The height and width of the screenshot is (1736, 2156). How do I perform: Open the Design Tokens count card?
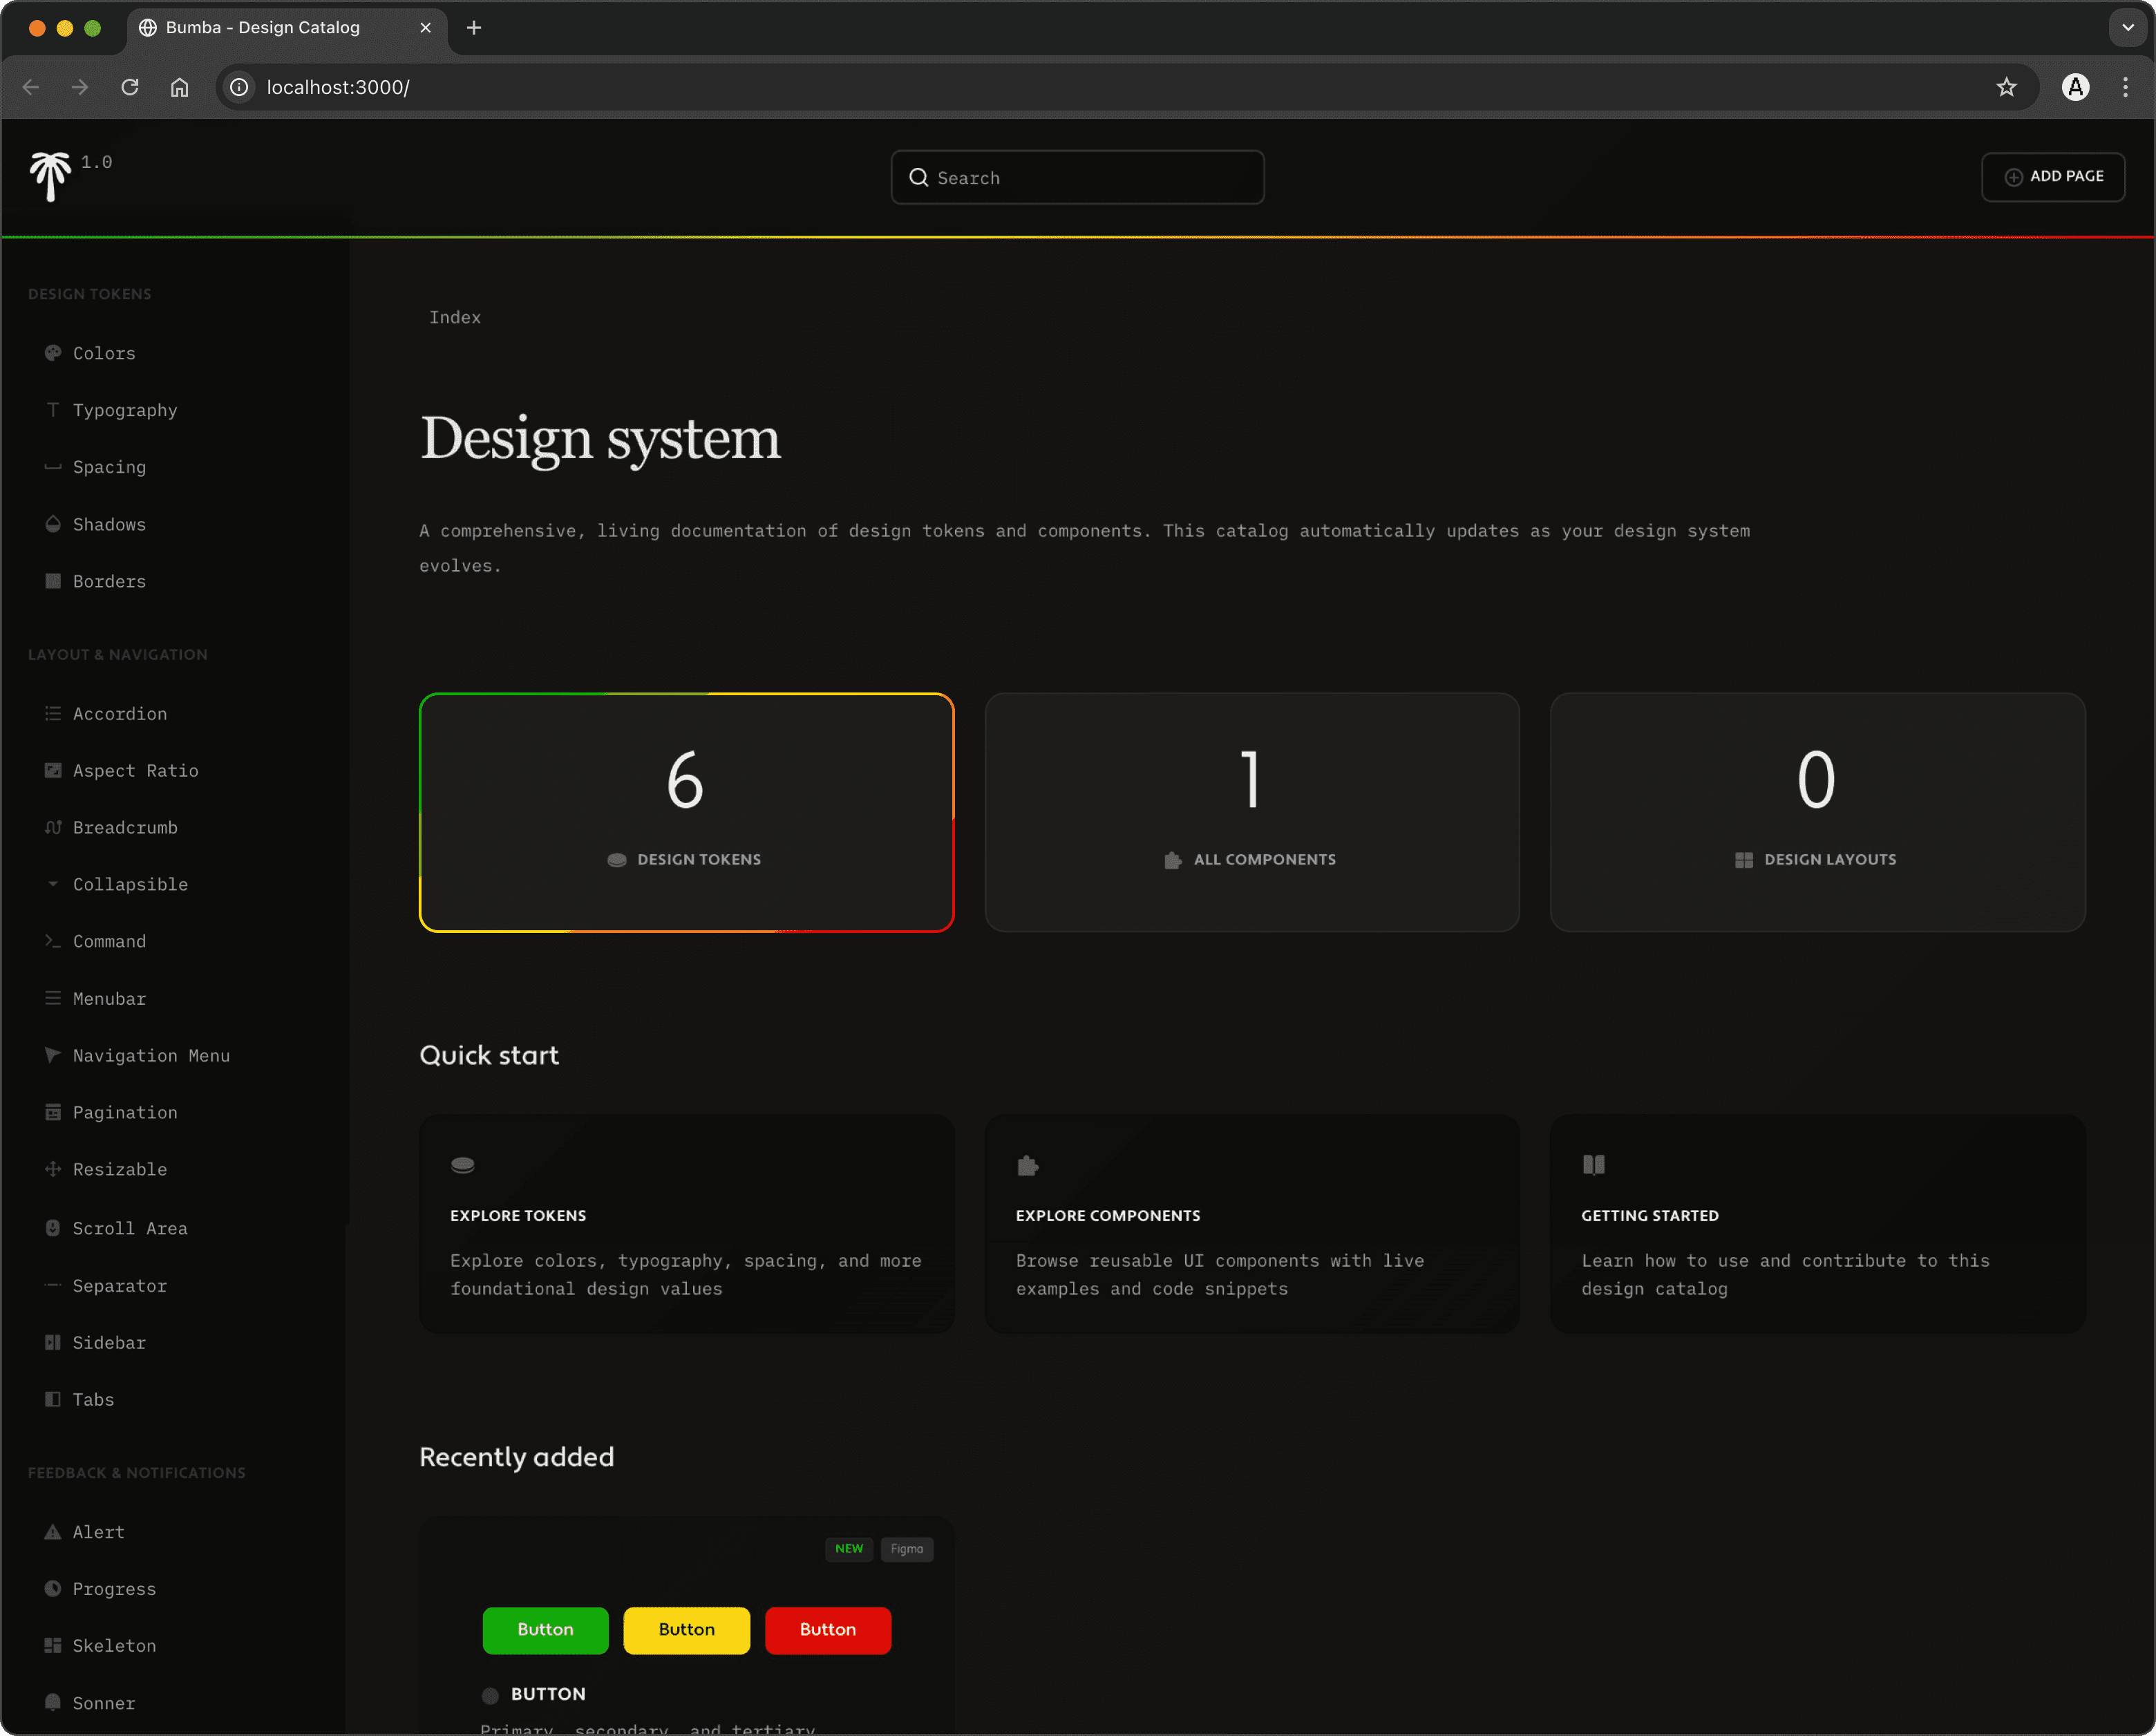tap(686, 812)
